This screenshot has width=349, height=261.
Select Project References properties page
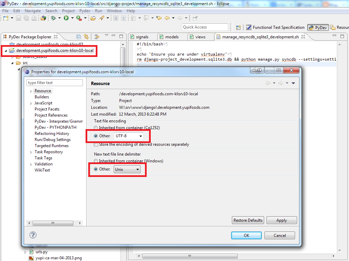(51, 115)
